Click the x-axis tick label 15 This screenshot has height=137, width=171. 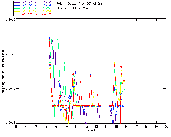pos(116,127)
